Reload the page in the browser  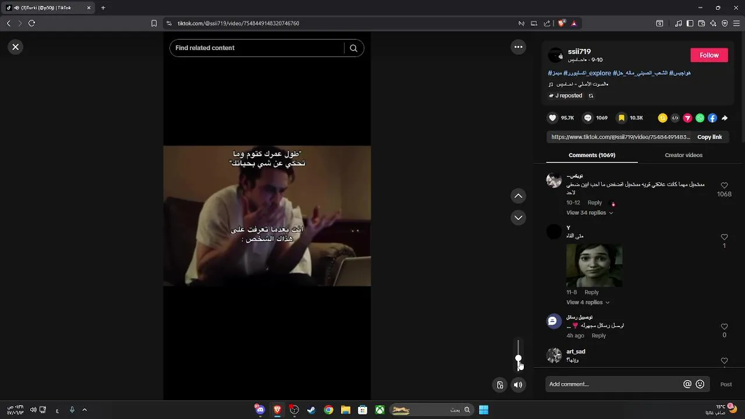31,23
